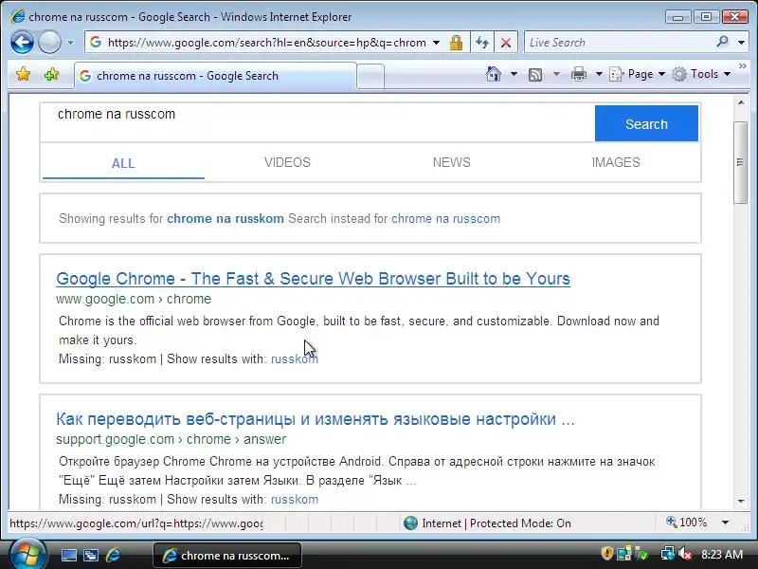The image size is (758, 569).
Task: Click the network connection tray icon
Action: [667, 553]
